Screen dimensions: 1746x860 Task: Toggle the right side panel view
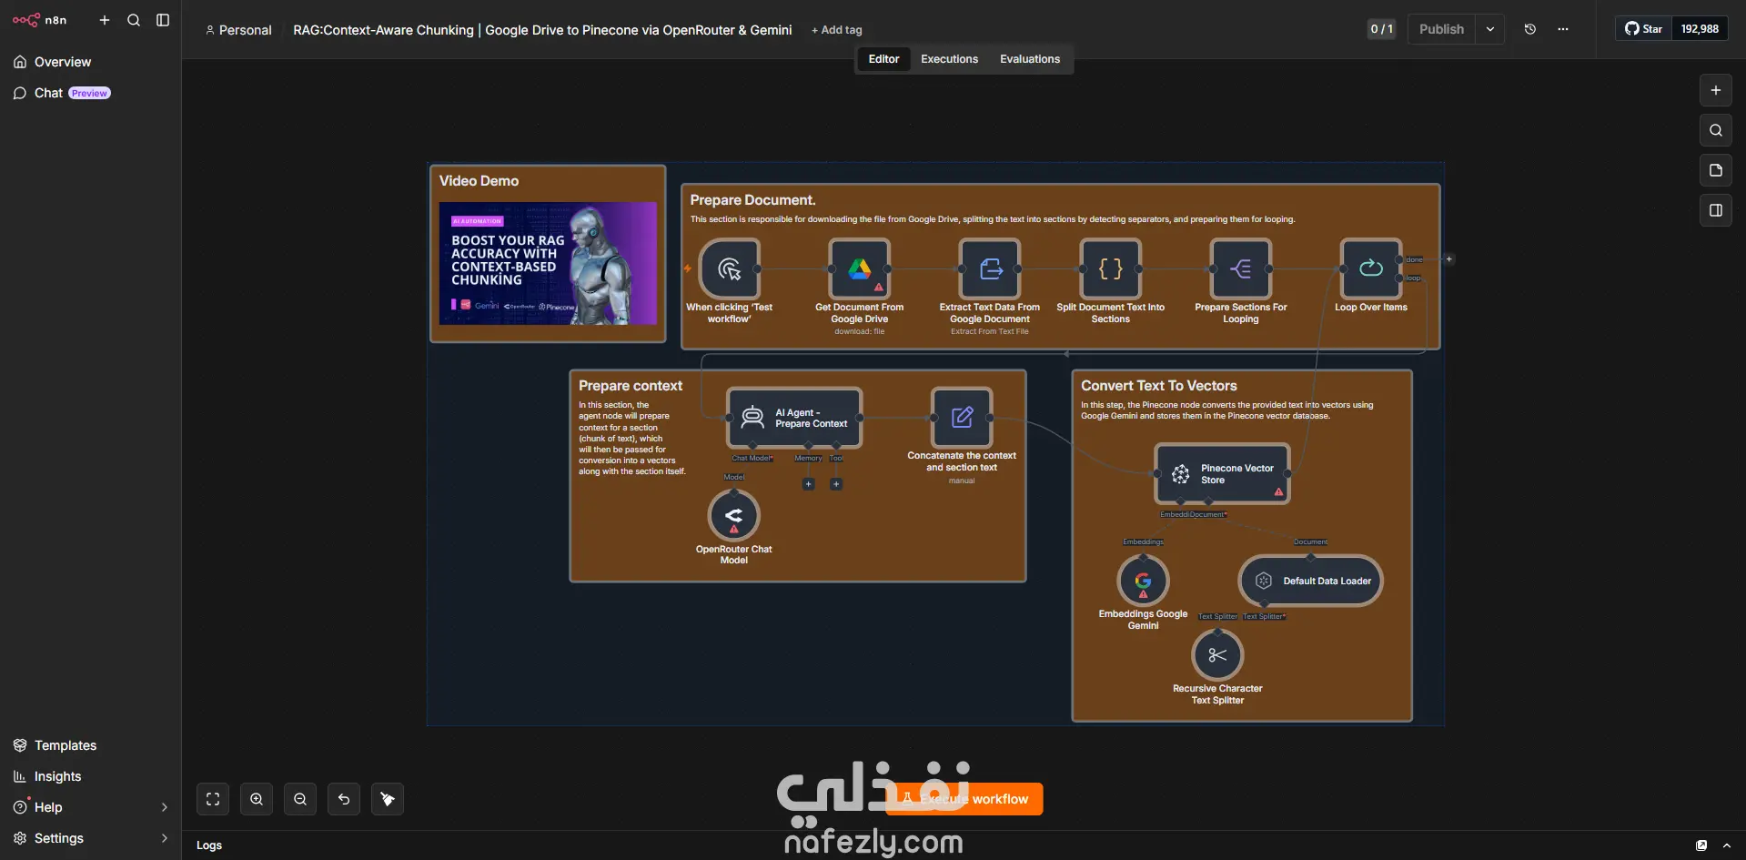click(1716, 210)
